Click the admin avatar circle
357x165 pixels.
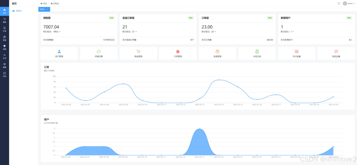[345, 3]
